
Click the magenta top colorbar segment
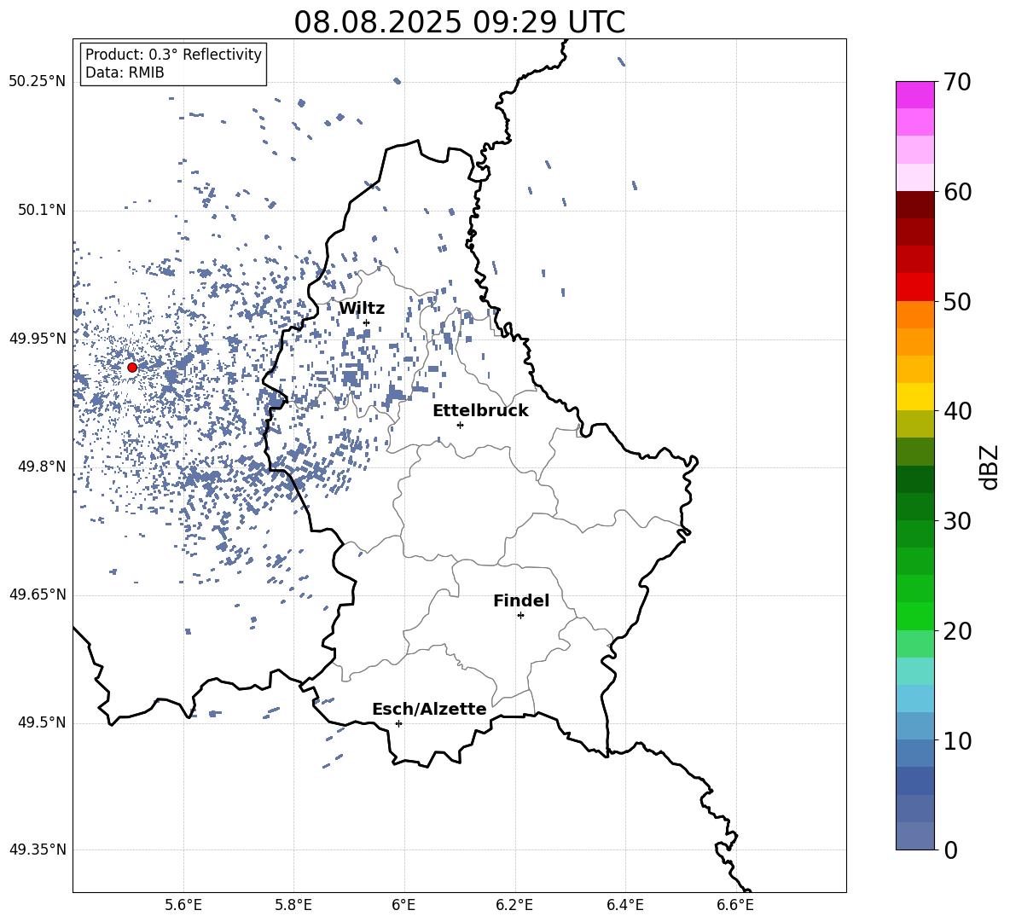click(915, 95)
